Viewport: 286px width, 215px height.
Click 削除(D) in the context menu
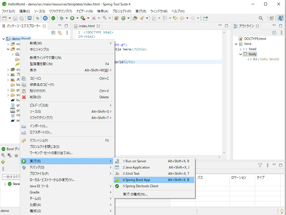click(67, 97)
